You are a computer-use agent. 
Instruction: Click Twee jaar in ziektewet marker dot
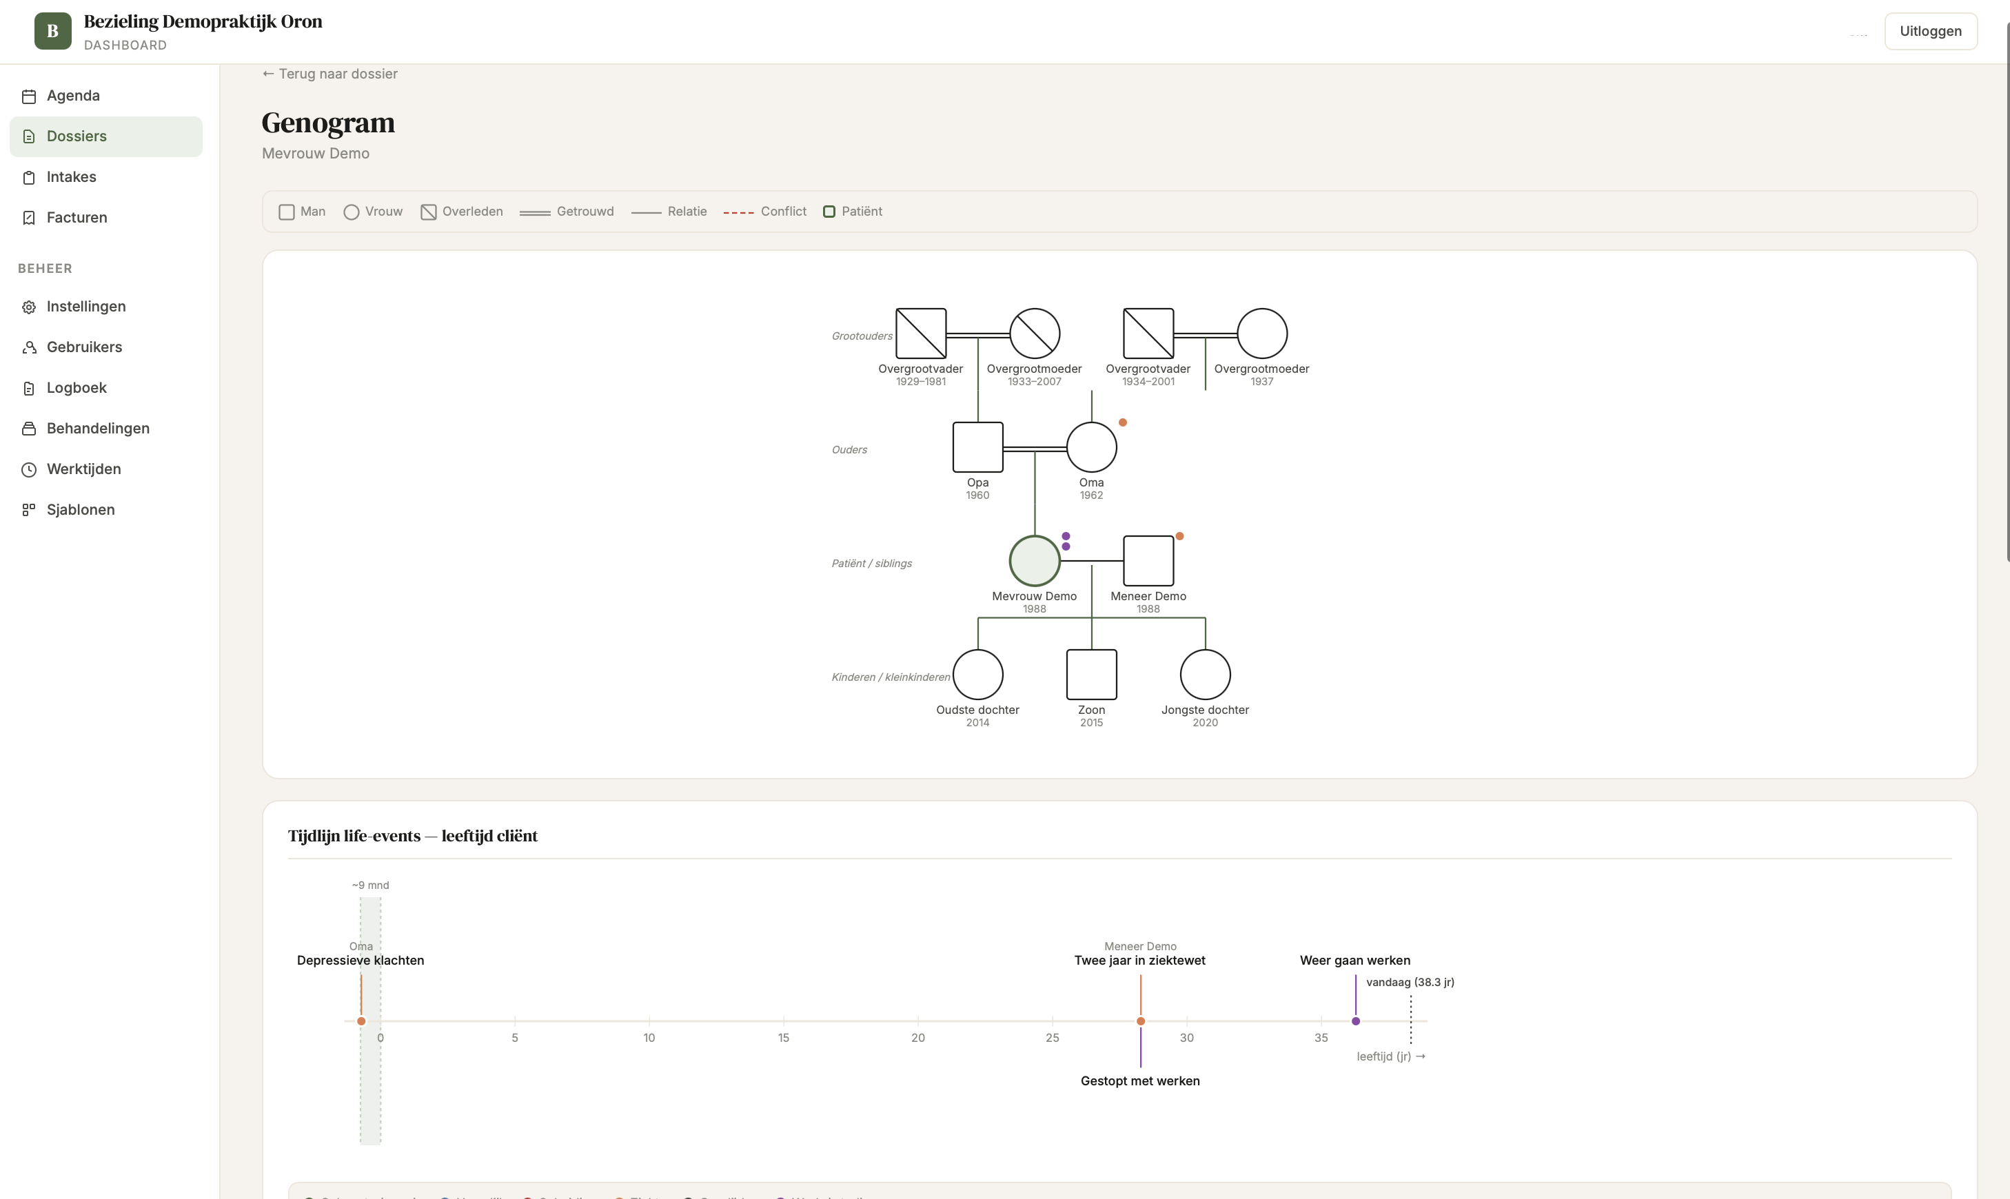[x=1140, y=1021]
